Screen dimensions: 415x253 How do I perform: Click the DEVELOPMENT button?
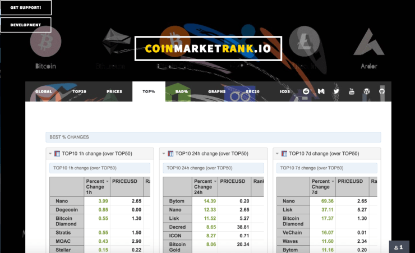(26, 25)
